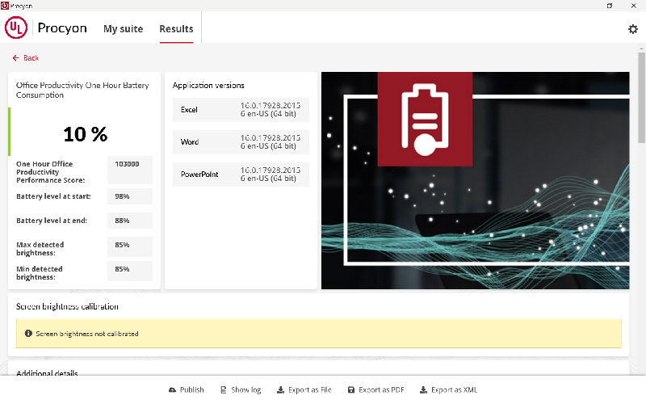Click the battery benchmark banner image
The height and width of the screenshot is (404, 646).
click(475, 180)
